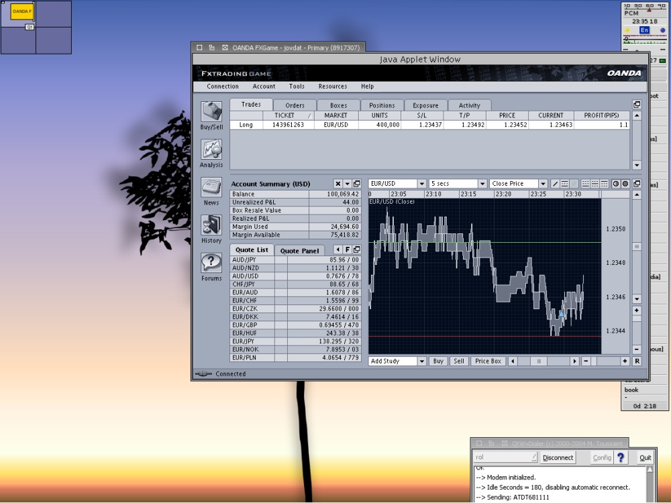Detach the Account Summary panel
This screenshot has width=671, height=503.
pos(356,184)
